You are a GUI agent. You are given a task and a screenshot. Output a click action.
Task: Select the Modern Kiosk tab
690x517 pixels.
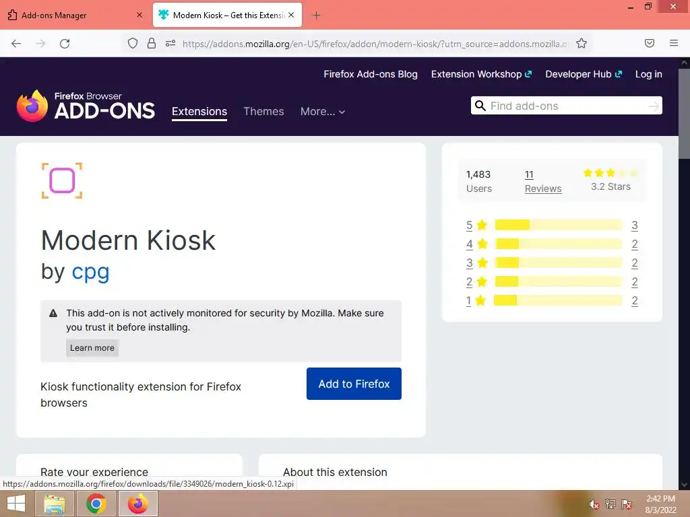[x=227, y=15]
